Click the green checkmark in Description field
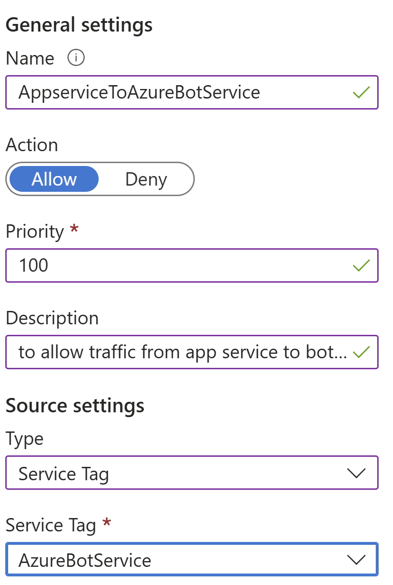393x585 pixels. [x=361, y=353]
